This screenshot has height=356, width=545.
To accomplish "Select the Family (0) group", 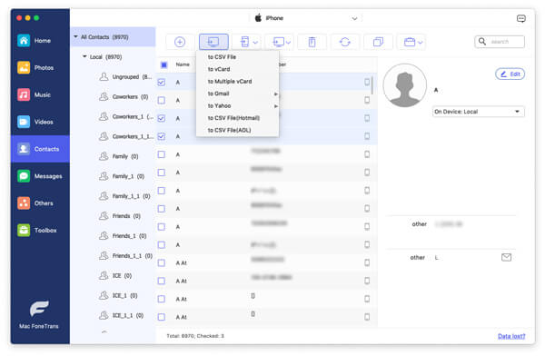I will (119, 156).
